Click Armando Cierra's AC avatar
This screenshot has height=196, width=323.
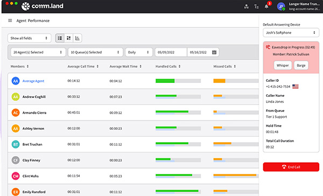point(16,113)
